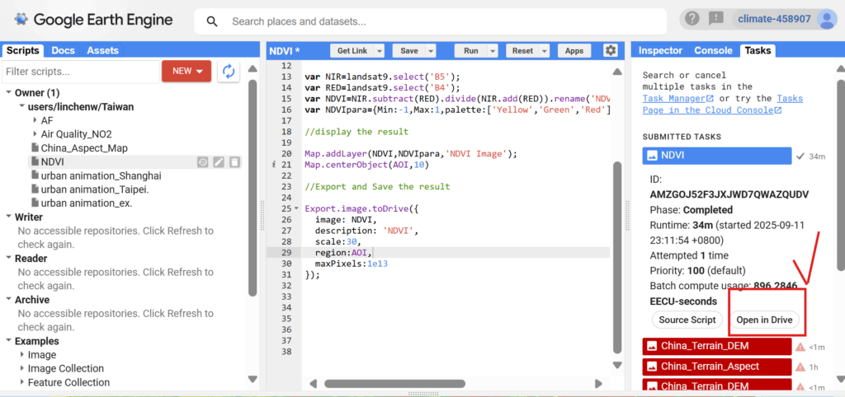Click the info marker at line 21
Image resolution: width=845 pixels, height=397 pixels.
point(275,165)
